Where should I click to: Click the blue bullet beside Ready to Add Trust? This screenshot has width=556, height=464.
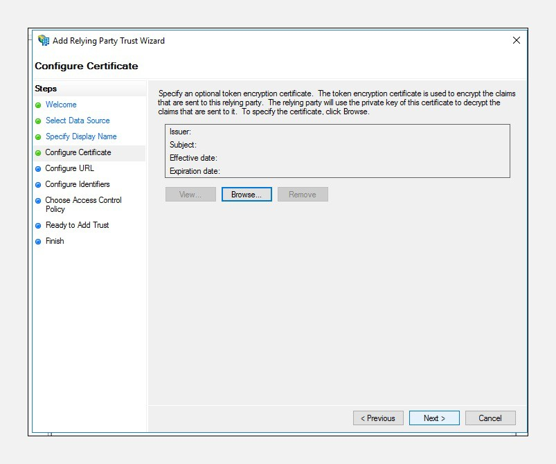pos(38,226)
